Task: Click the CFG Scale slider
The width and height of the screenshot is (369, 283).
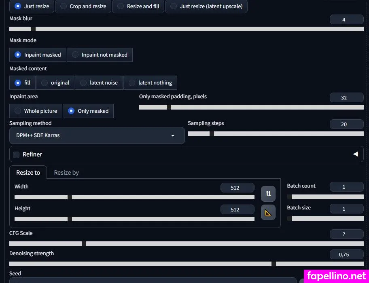Action: pyautogui.click(x=187, y=243)
